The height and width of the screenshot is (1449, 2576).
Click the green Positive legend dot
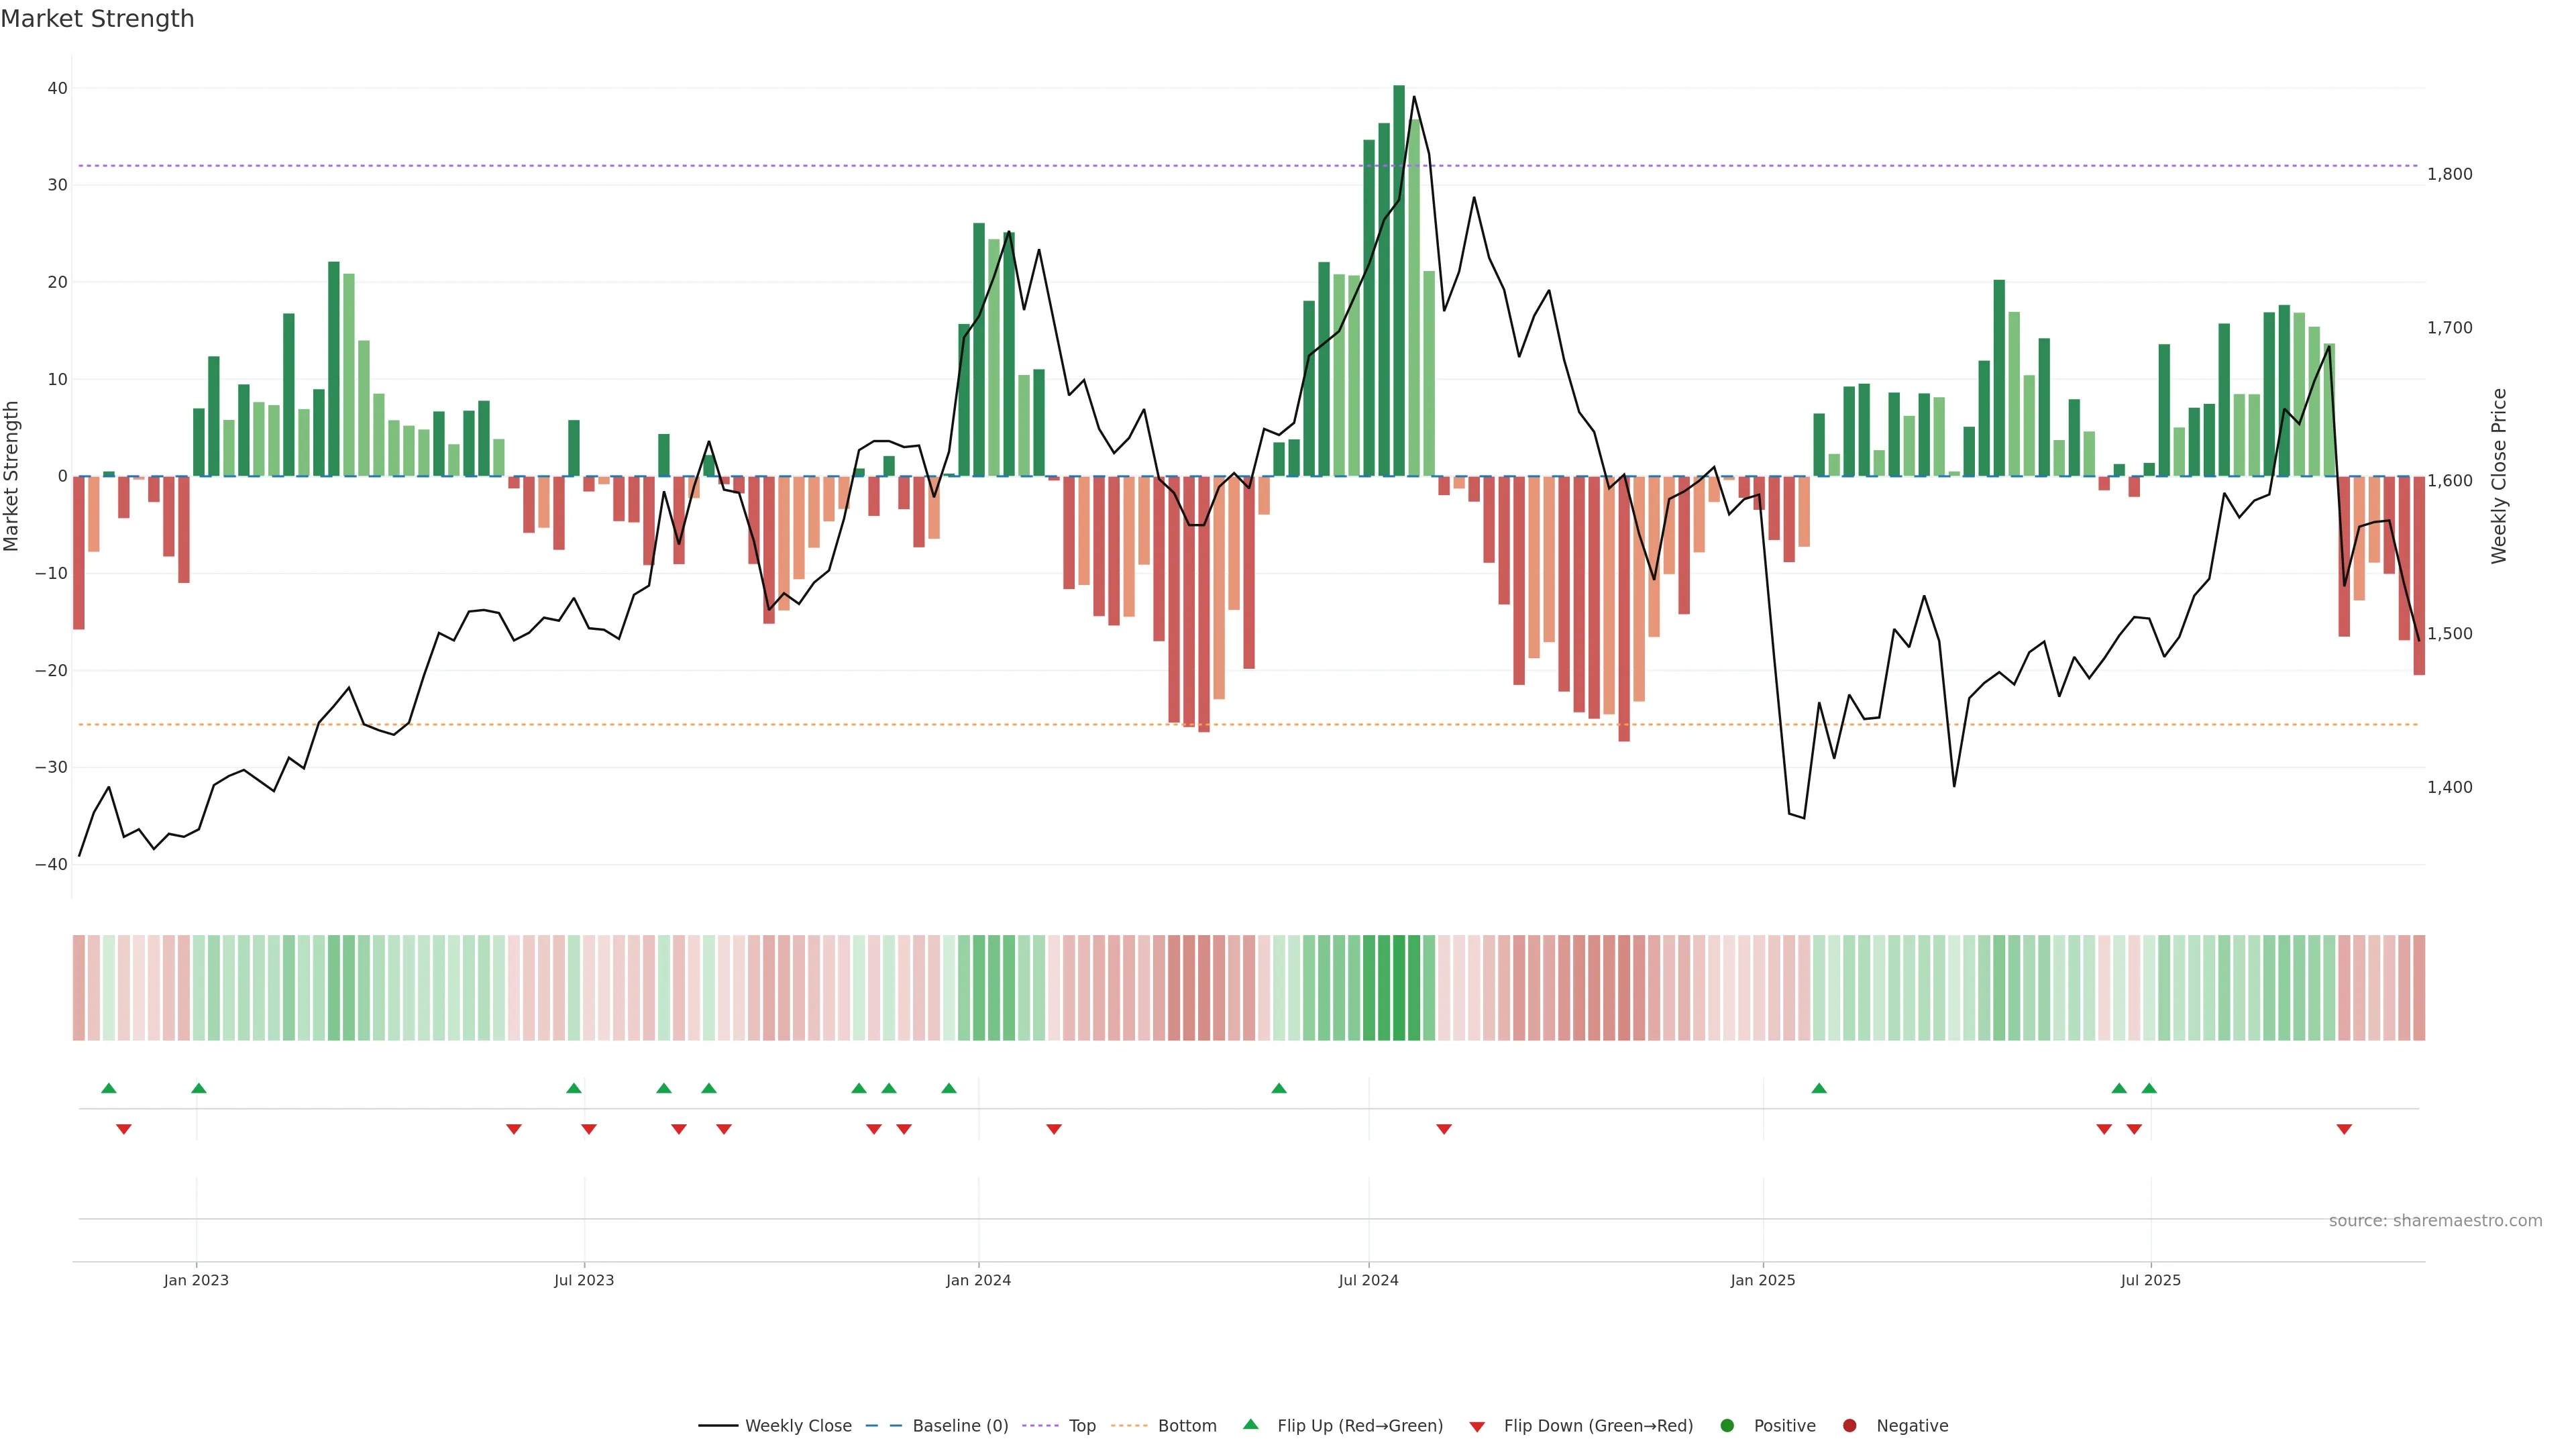(1727, 1426)
